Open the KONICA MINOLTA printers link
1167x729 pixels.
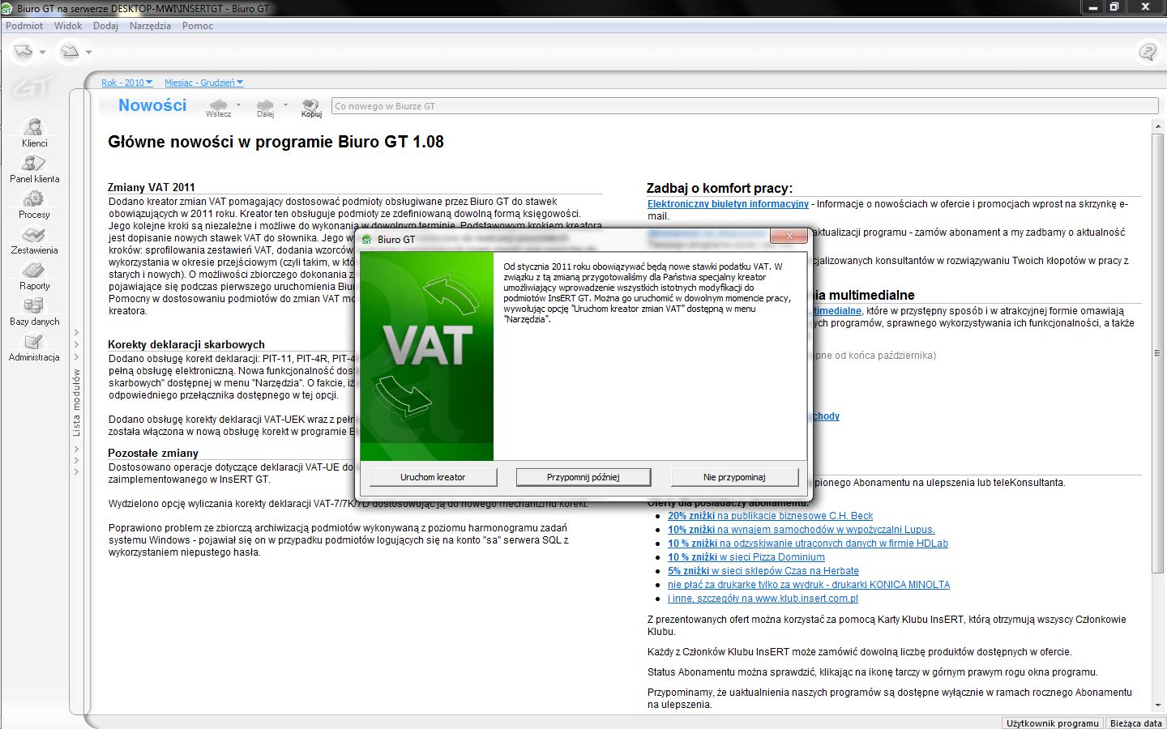pos(808,585)
